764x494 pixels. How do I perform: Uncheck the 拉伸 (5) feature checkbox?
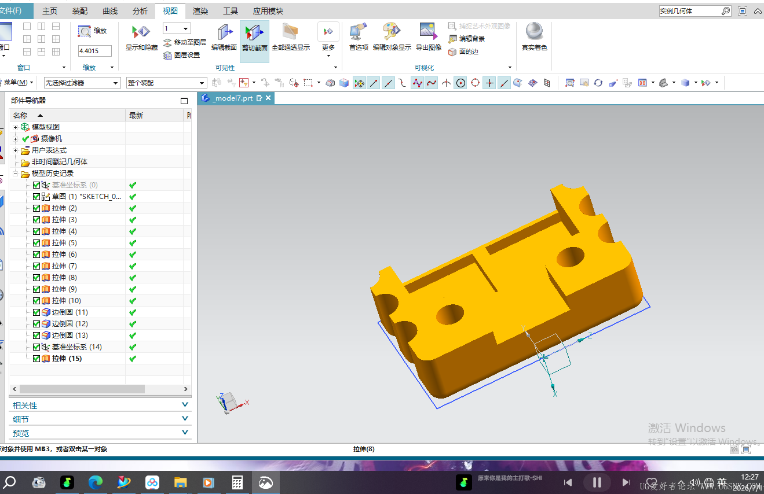click(x=36, y=243)
